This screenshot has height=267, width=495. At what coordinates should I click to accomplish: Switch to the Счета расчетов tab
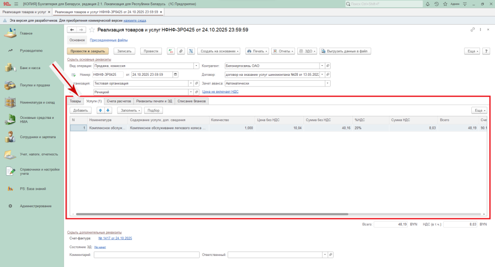(119, 101)
